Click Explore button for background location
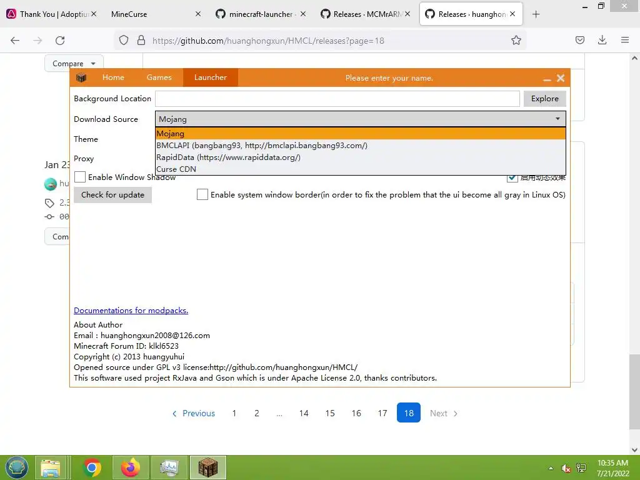 (x=544, y=98)
